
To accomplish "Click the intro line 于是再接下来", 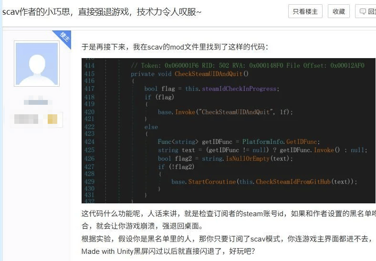I will click(x=175, y=47).
